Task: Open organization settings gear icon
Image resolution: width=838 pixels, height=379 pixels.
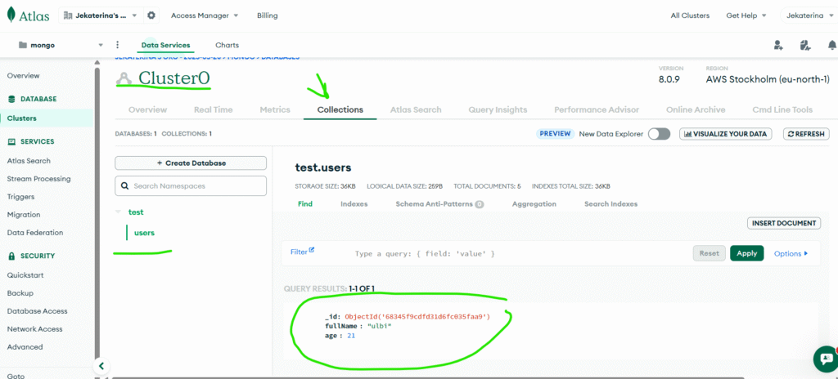Action: pyautogui.click(x=151, y=16)
